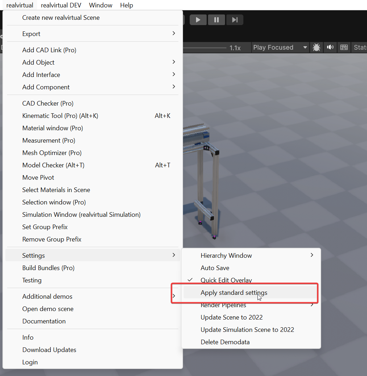Select Remove Group Prefix
Viewport: 367px width, 376px height.
(93, 239)
